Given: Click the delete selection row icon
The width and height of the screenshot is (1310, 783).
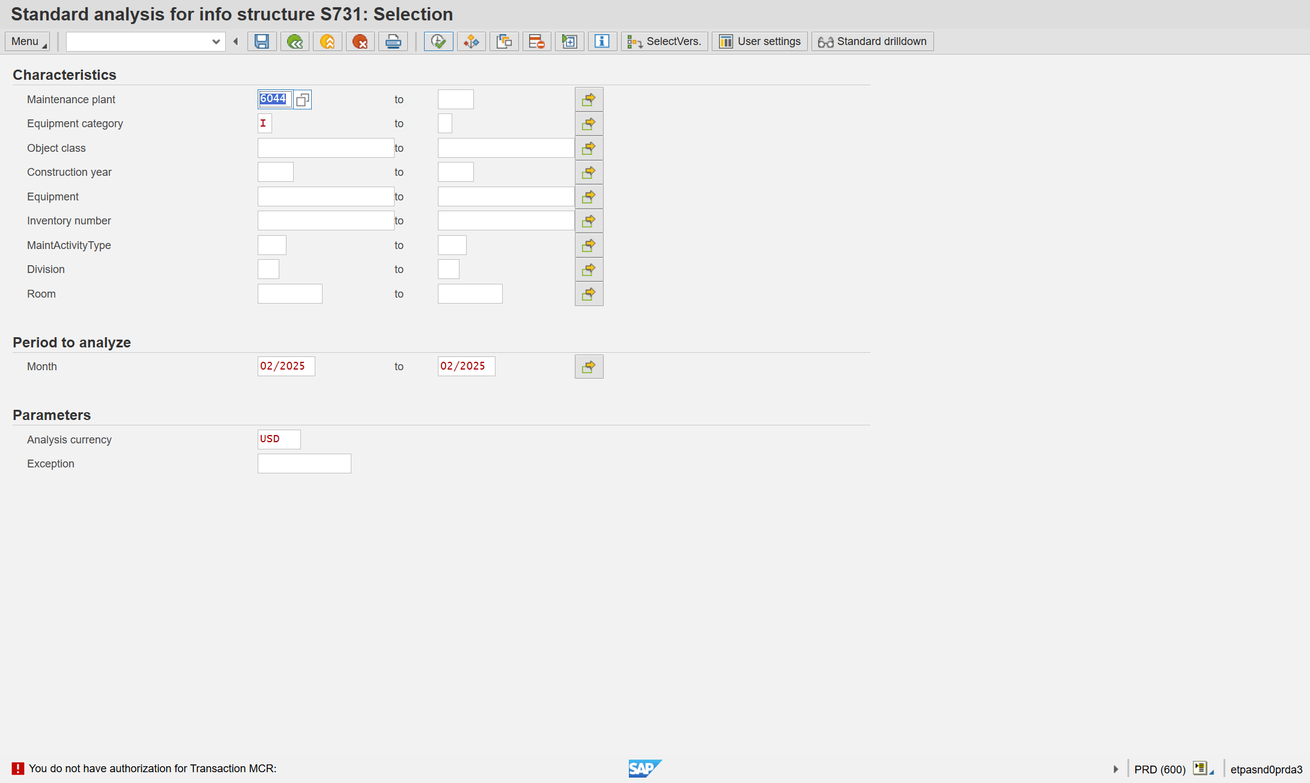Looking at the screenshot, I should pyautogui.click(x=537, y=41).
